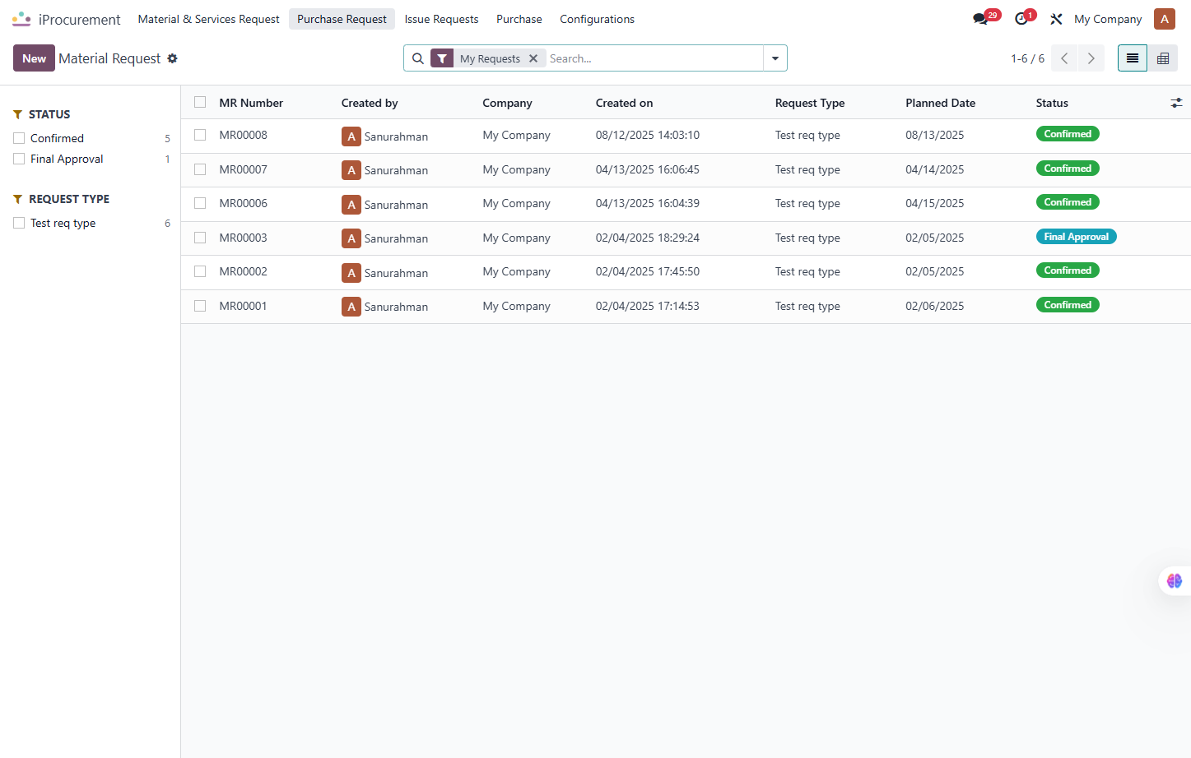The height and width of the screenshot is (758, 1191).
Task: Click the floating brain assistant icon
Action: 1175,581
